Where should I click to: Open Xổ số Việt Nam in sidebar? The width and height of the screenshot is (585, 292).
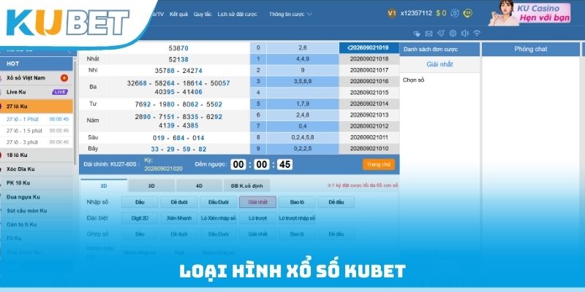click(x=36, y=78)
